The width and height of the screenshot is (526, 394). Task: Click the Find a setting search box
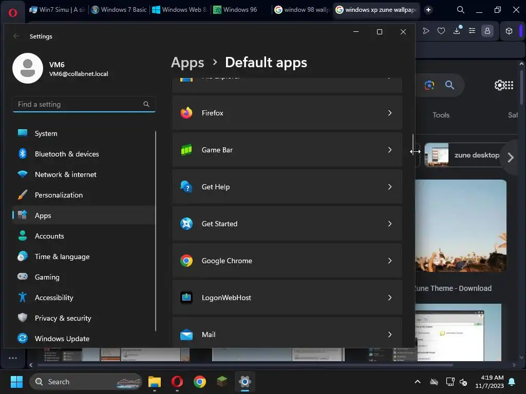click(x=84, y=104)
